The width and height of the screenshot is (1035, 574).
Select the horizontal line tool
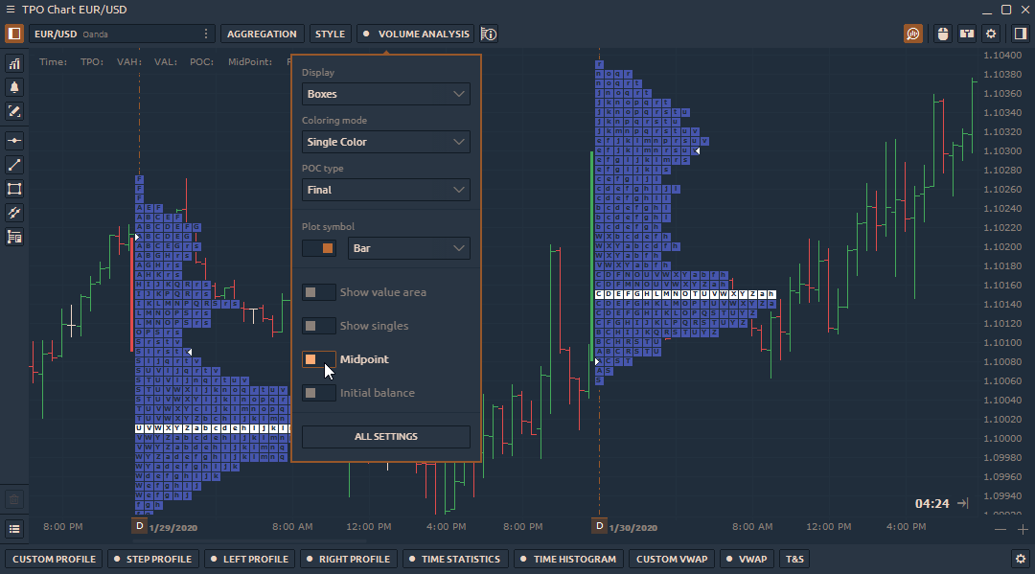tap(13, 141)
